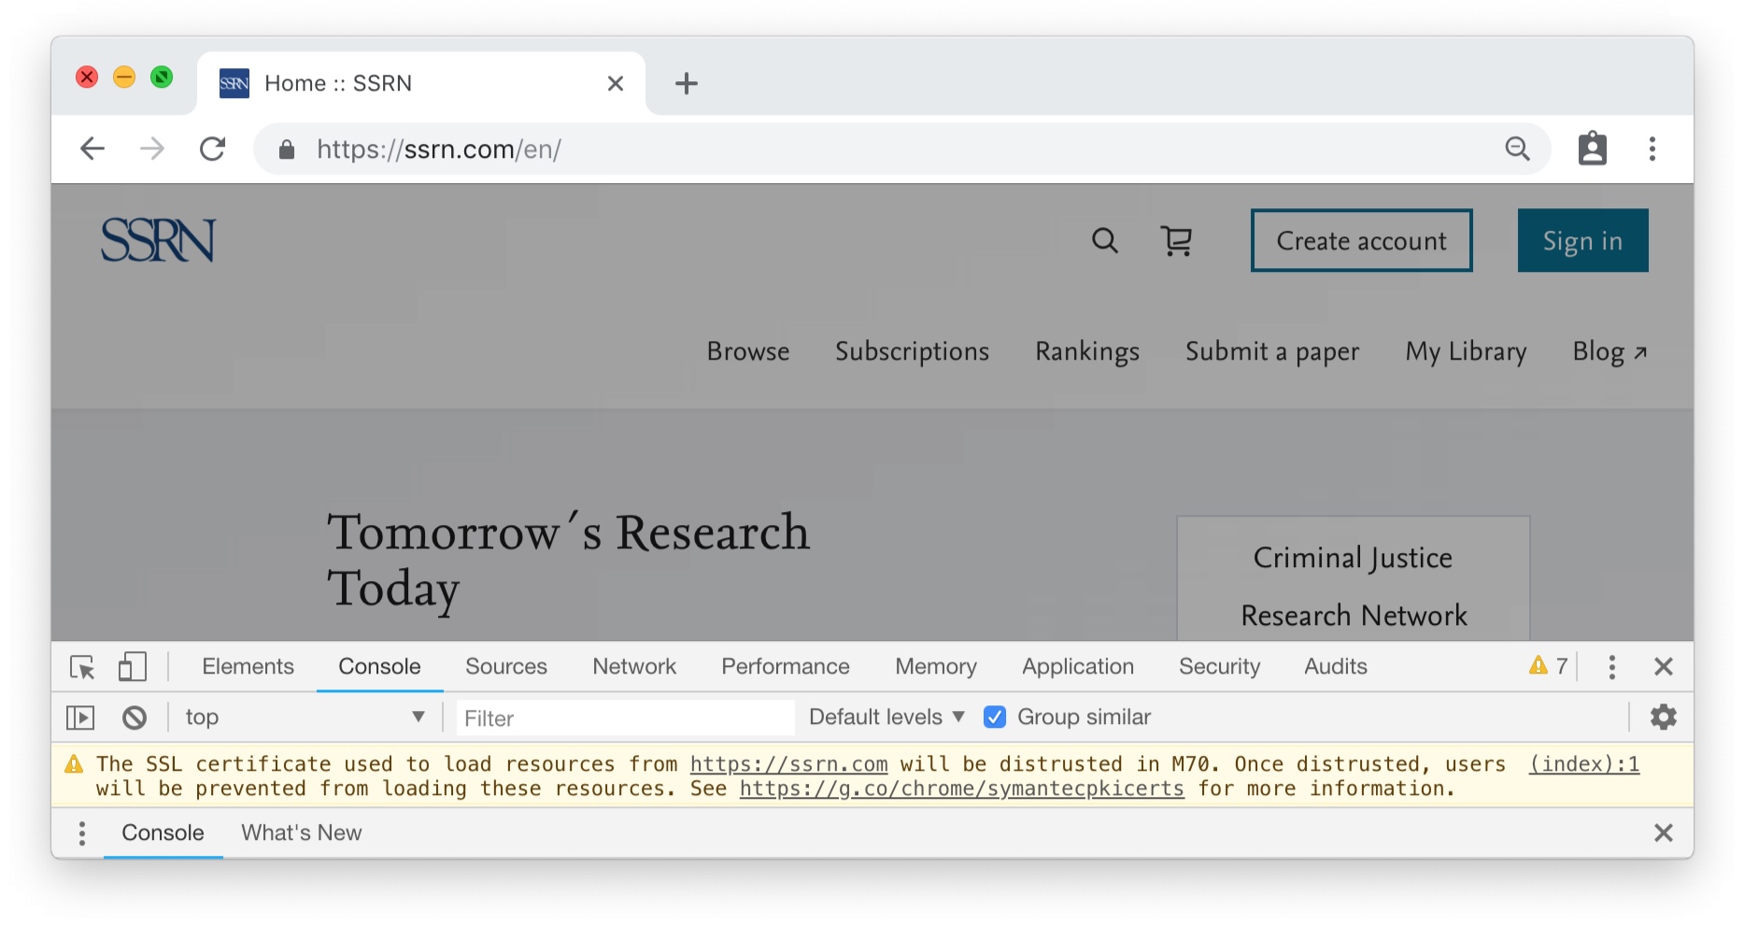Click into the console Filter field
Image resolution: width=1744 pixels, height=925 pixels.
625,718
